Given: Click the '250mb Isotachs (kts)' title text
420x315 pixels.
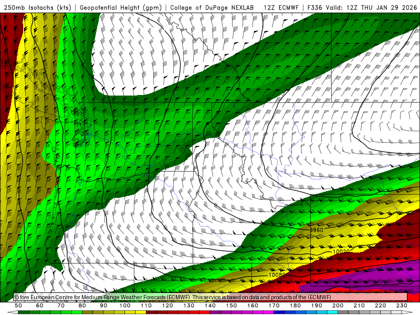Looking at the screenshot, I should [37, 8].
